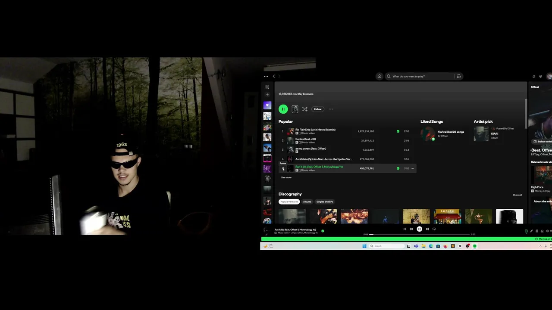Image resolution: width=552 pixels, height=310 pixels.
Task: Open File Explorer in taskbar
Action: (423, 246)
